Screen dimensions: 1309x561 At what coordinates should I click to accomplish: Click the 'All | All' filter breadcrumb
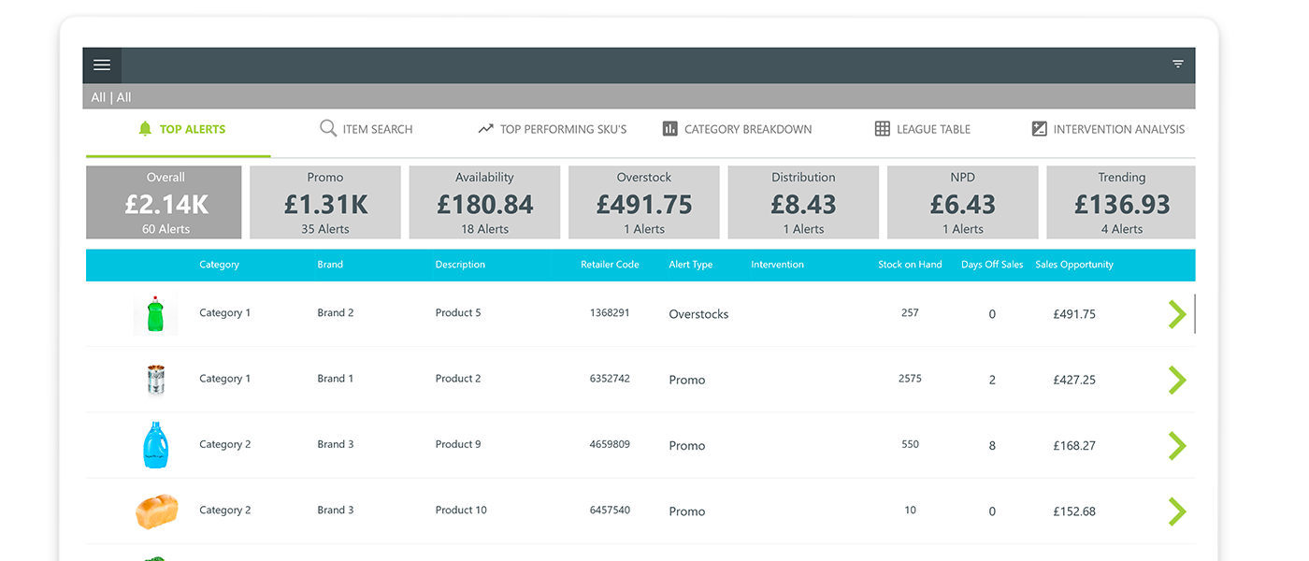coord(111,97)
